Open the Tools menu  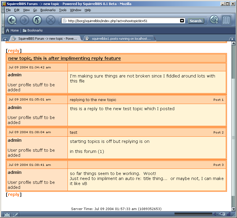point(63,10)
